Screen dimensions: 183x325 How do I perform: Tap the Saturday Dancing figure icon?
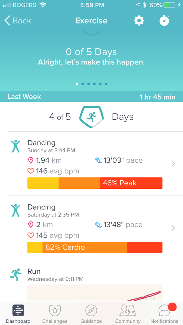coord(16,210)
